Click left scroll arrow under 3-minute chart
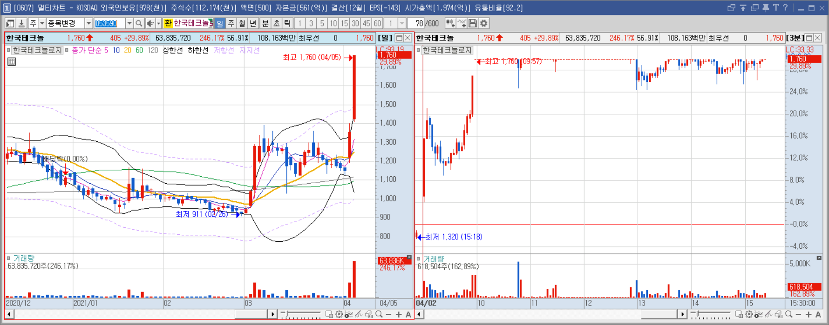The width and height of the screenshot is (829, 325). 419,315
